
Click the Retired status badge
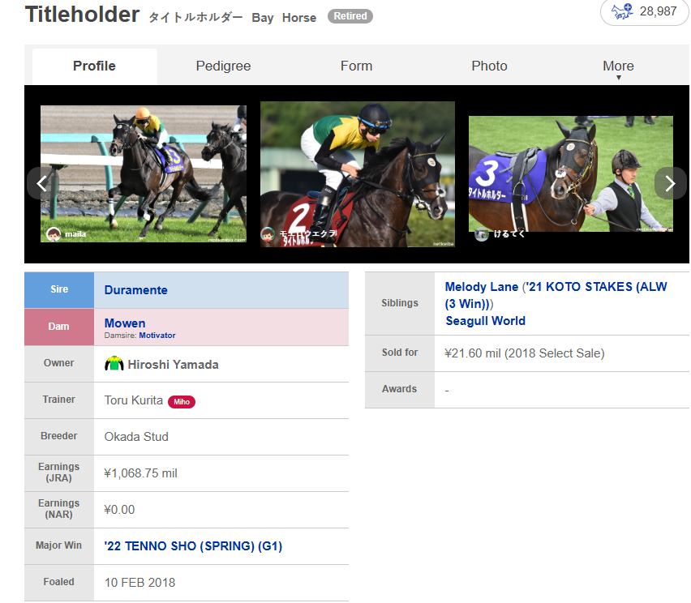(x=350, y=16)
